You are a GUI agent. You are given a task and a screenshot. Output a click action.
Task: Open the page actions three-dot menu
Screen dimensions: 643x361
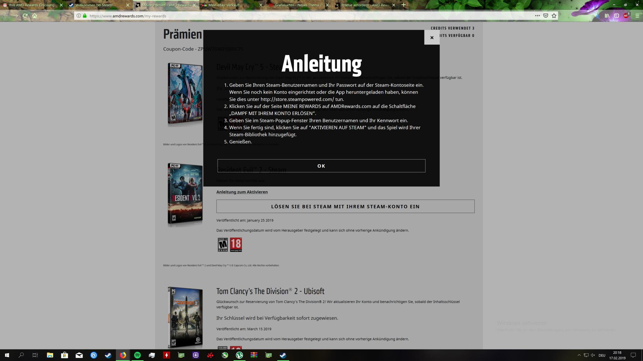click(537, 16)
